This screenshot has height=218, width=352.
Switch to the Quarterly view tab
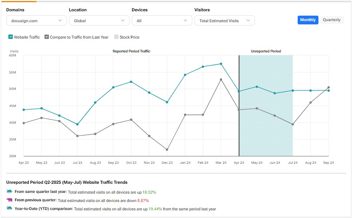coord(332,20)
